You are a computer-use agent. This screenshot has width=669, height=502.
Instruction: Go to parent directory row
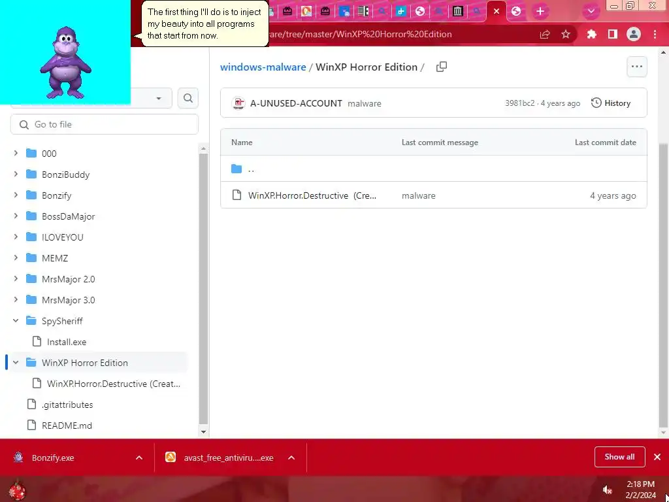tap(434, 169)
